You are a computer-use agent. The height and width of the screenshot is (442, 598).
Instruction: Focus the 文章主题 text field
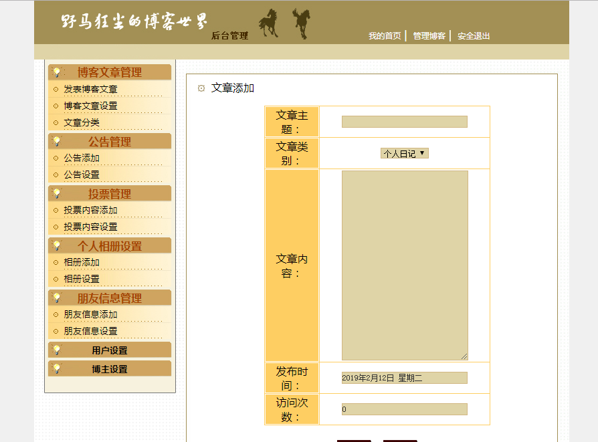tap(404, 122)
